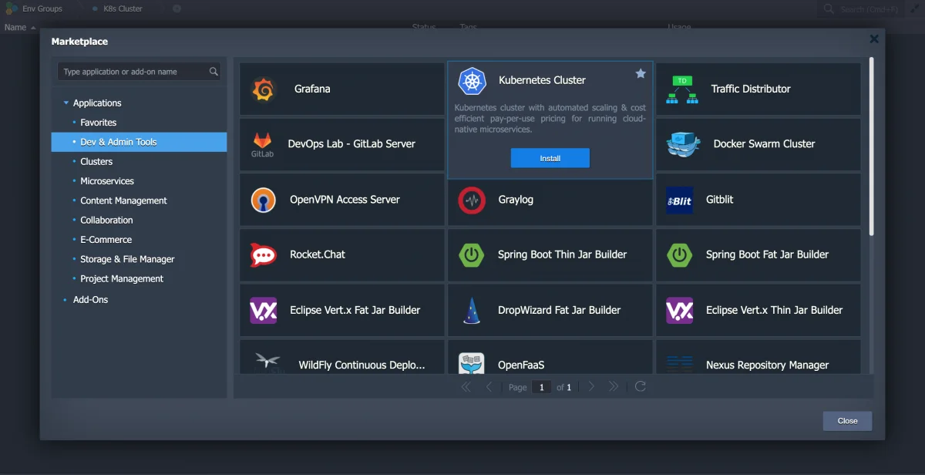The width and height of the screenshot is (925, 475).
Task: Open the Storage & File Manager category
Action: [x=127, y=259]
